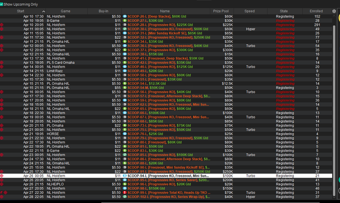340x203 pixels.
Task: Select the SCOOP-31-L Mini Sunday Kickoff tournament
Action: 166,33
